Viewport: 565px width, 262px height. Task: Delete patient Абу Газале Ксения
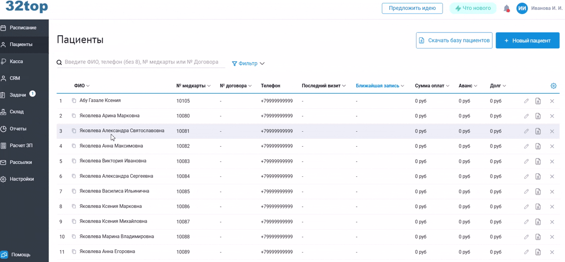(x=552, y=101)
